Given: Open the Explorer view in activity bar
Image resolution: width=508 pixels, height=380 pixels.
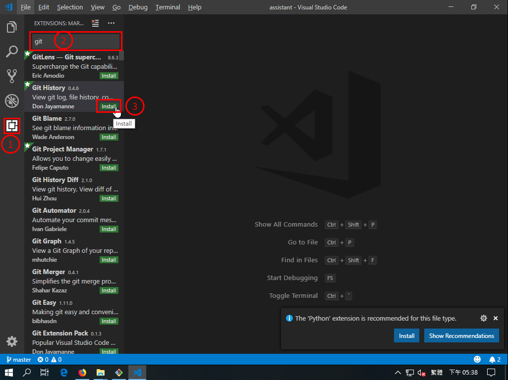Looking at the screenshot, I should tap(11, 28).
